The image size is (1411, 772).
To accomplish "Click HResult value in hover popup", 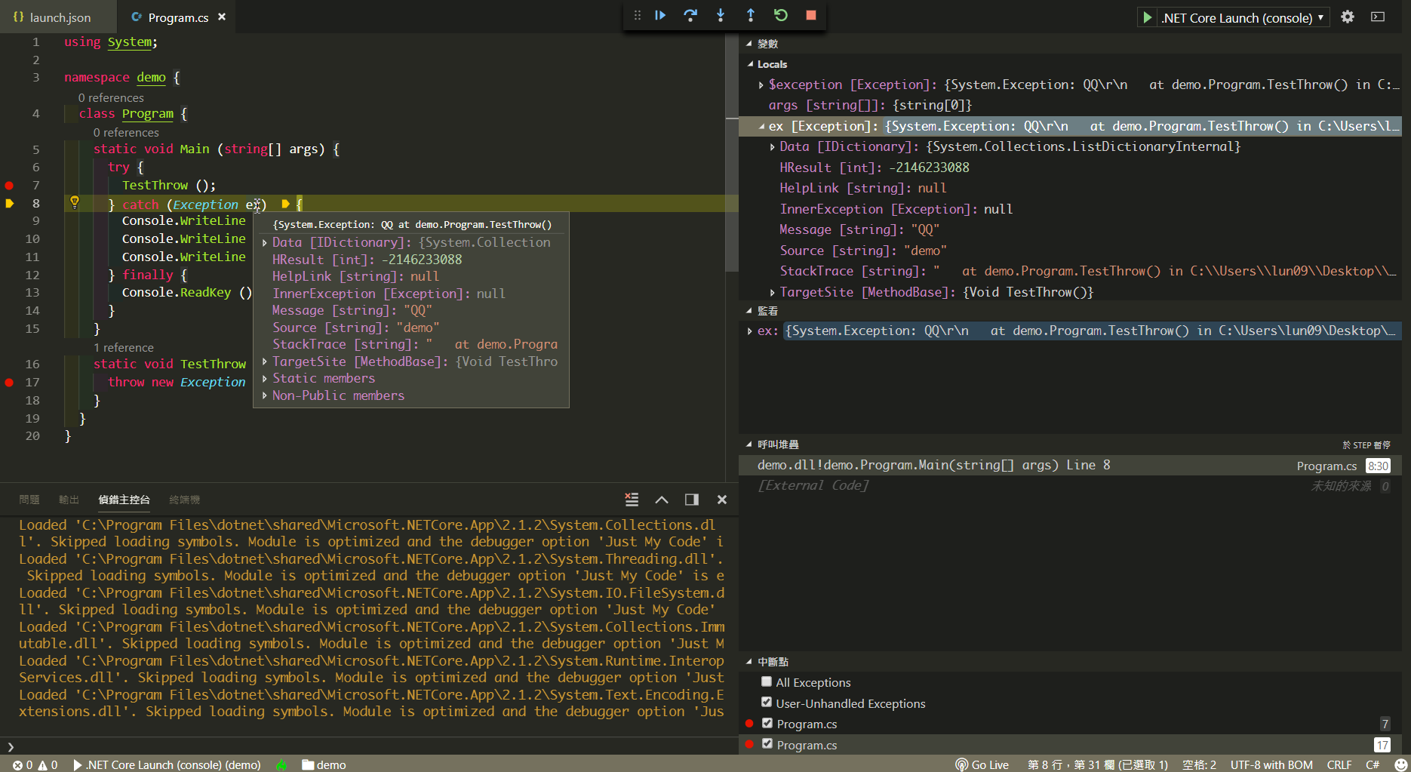I will click(x=422, y=260).
